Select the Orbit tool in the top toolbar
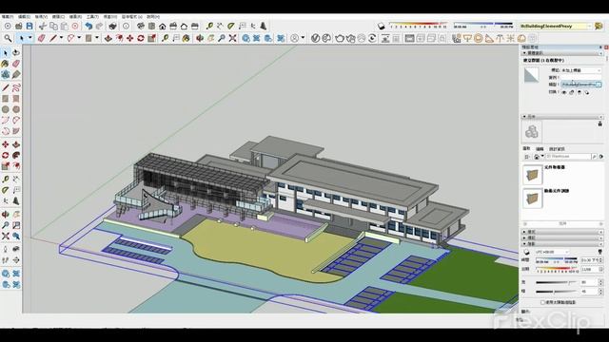 [200, 38]
